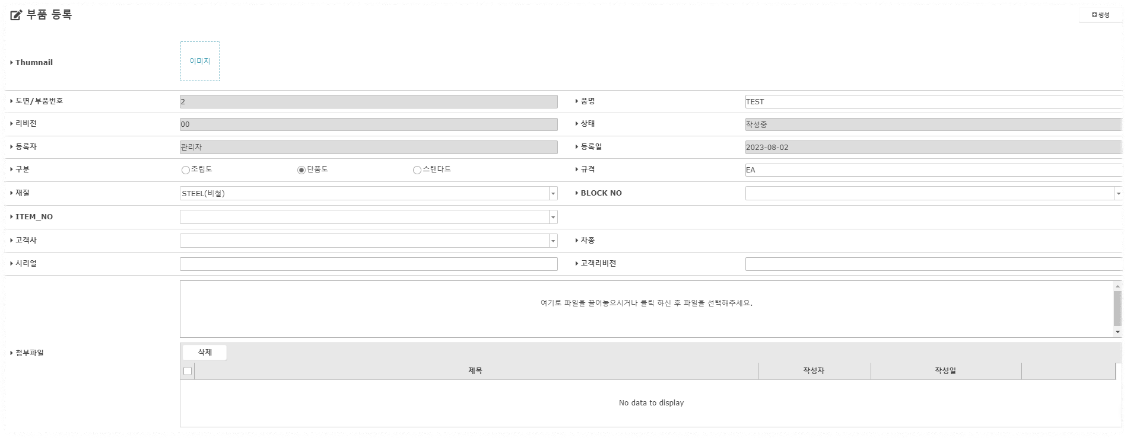The width and height of the screenshot is (1127, 438).
Task: Click the file drop area scrollbar up arrow
Action: coord(1118,286)
